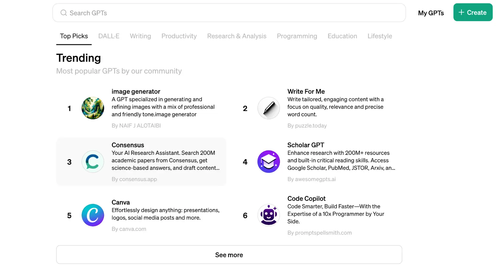Open the Code Copilot robot icon
Viewport: 496px width, 271px height.
point(268,215)
